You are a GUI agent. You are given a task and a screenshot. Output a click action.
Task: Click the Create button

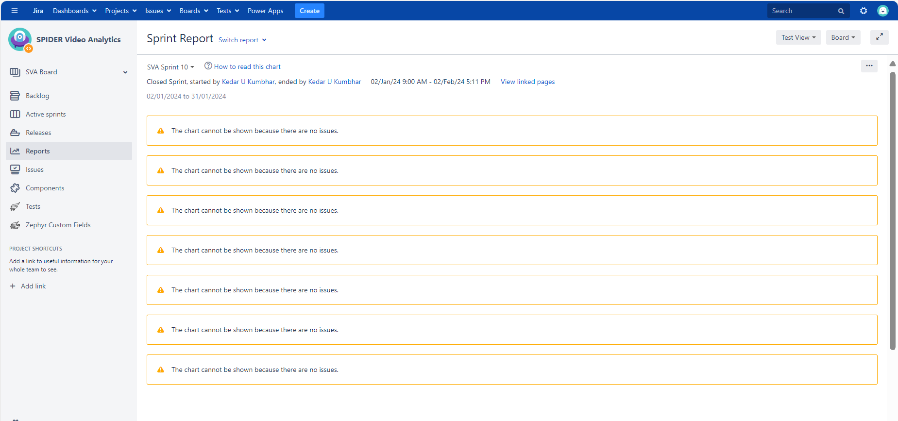coord(309,11)
